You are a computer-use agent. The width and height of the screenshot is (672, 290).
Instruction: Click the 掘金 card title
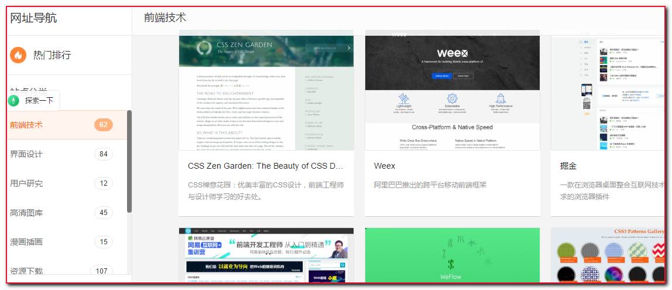(x=568, y=166)
